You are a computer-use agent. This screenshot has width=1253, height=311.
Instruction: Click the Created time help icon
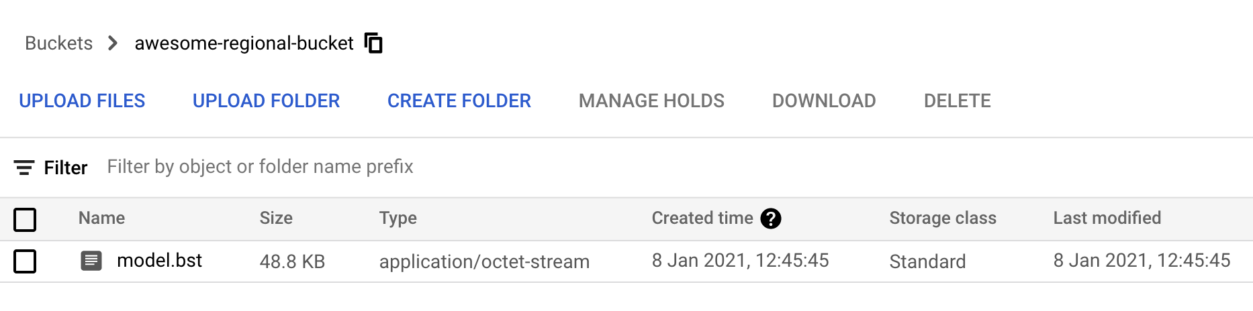point(771,219)
